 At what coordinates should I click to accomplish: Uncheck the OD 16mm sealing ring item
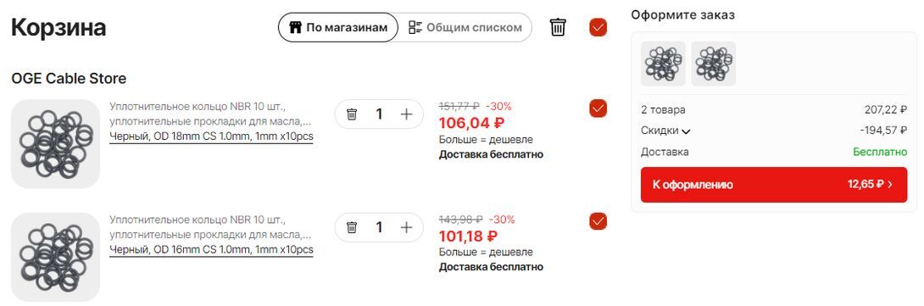click(x=598, y=222)
